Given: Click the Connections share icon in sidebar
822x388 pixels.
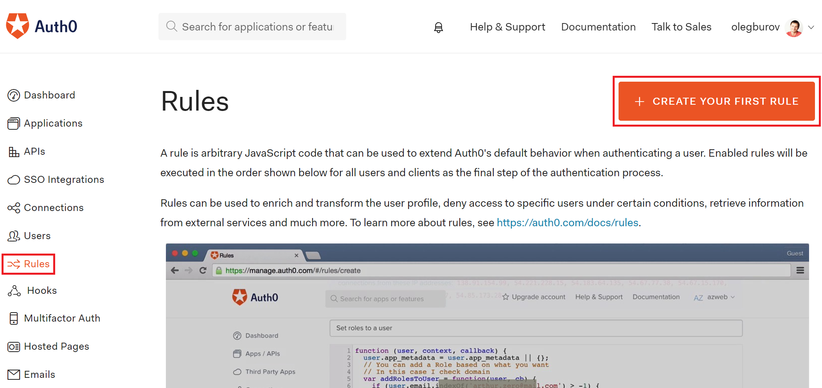Looking at the screenshot, I should click(14, 208).
